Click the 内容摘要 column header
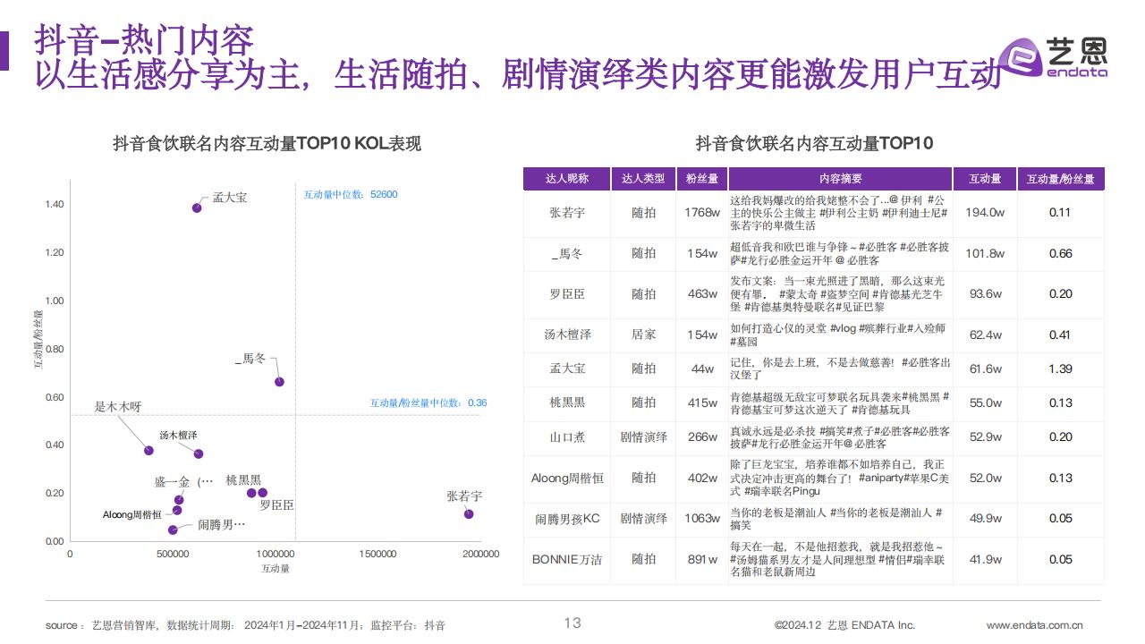 pos(840,179)
